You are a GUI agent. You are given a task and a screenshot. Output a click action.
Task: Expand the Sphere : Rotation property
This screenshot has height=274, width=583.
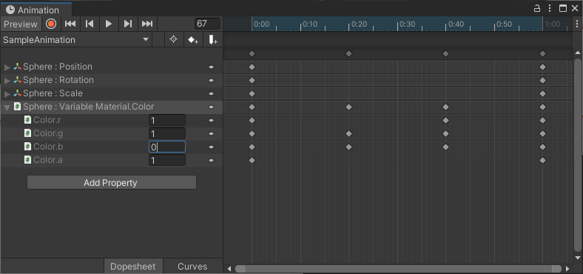click(x=7, y=81)
